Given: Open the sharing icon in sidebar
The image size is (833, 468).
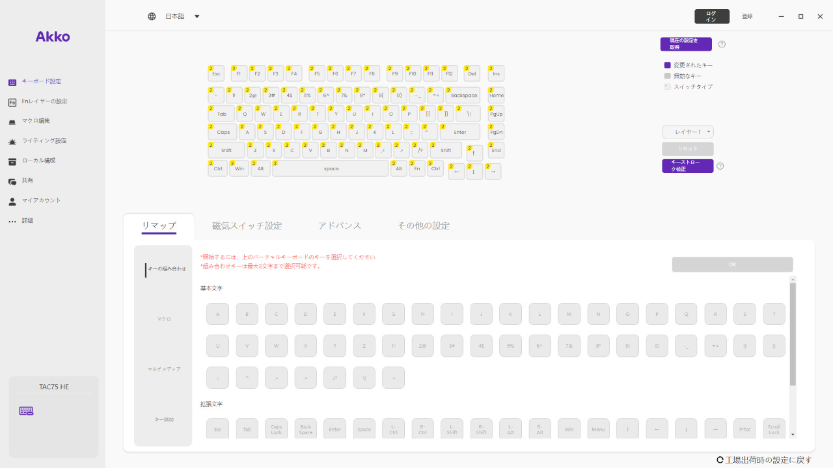Looking at the screenshot, I should click(12, 181).
